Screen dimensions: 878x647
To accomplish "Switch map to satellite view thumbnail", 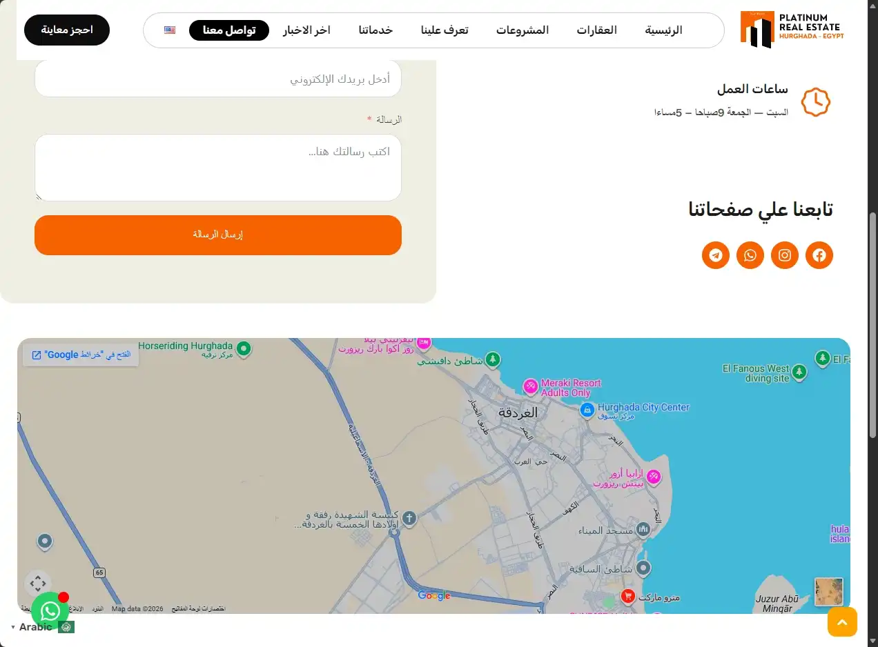I will coord(829,592).
